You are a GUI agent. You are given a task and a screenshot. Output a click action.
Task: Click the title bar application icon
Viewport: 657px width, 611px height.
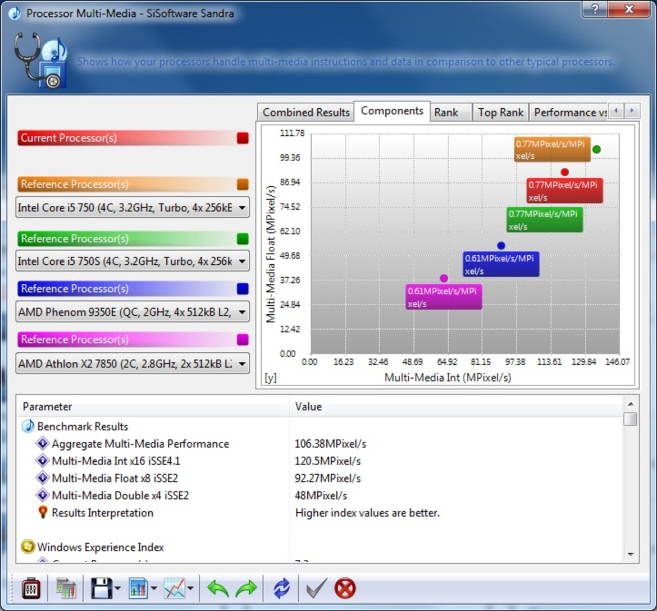click(14, 13)
